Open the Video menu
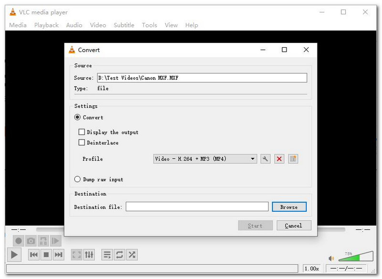Viewport: 382px width, 279px height. [x=98, y=25]
